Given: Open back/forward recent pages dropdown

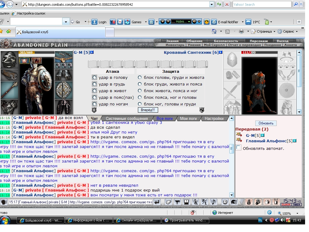Looking at the screenshot, I should 16,4.
